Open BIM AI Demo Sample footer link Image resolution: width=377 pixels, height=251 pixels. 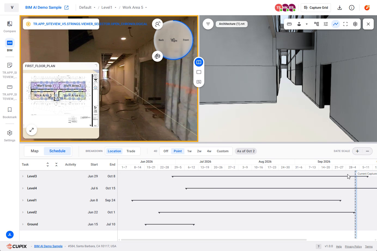[x=48, y=246]
